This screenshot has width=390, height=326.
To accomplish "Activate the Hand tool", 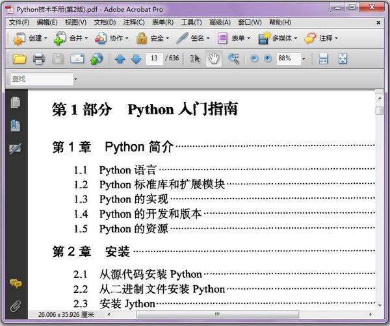I will [214, 58].
